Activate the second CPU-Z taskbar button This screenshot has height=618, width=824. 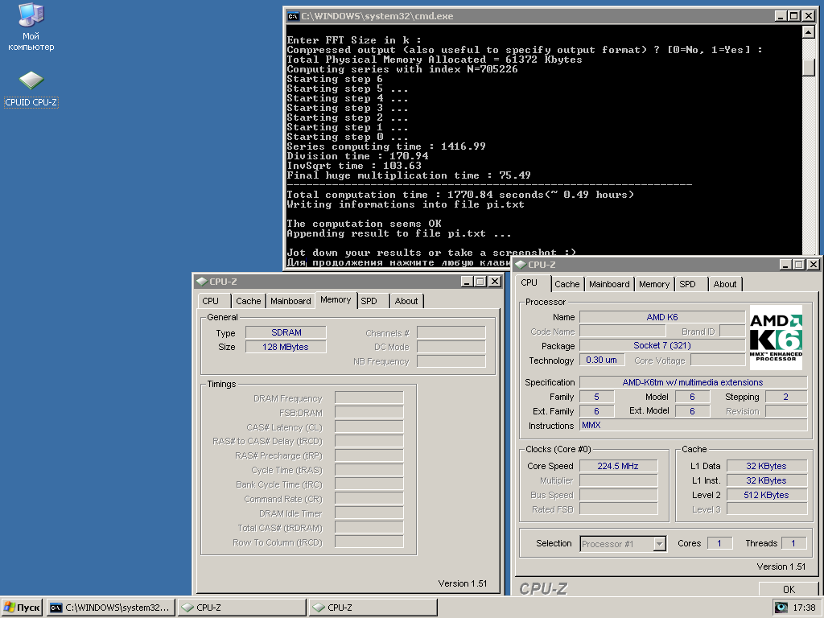pyautogui.click(x=373, y=608)
